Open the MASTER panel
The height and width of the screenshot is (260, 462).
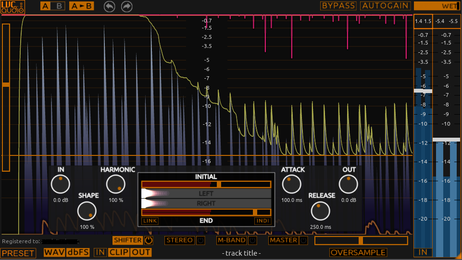pyautogui.click(x=284, y=240)
